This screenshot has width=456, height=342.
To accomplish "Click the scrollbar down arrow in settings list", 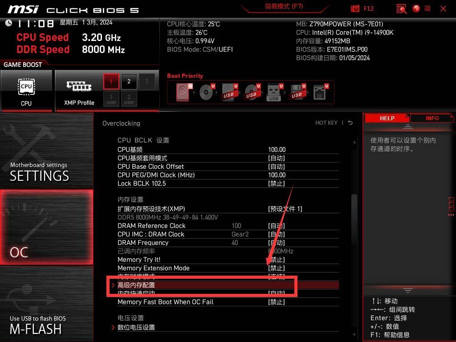I will [354, 335].
